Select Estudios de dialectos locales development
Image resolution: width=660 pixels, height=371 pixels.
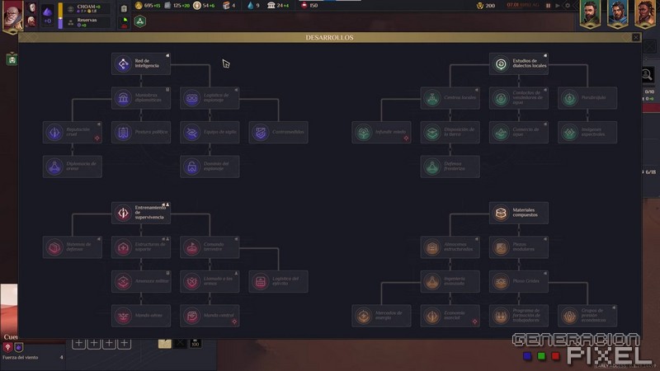pyautogui.click(x=519, y=63)
